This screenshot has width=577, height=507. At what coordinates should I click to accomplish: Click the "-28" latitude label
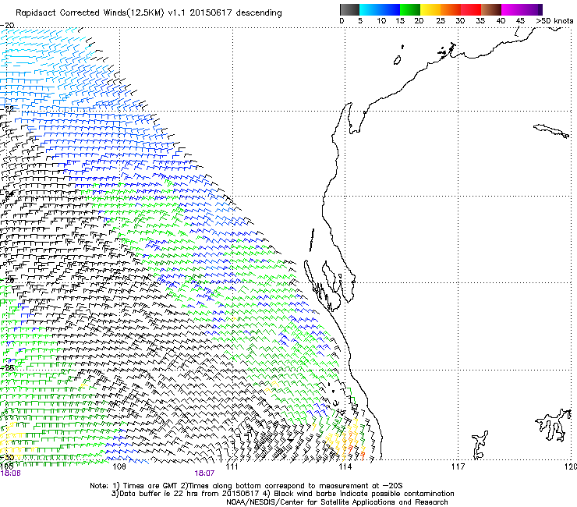(x=8, y=367)
